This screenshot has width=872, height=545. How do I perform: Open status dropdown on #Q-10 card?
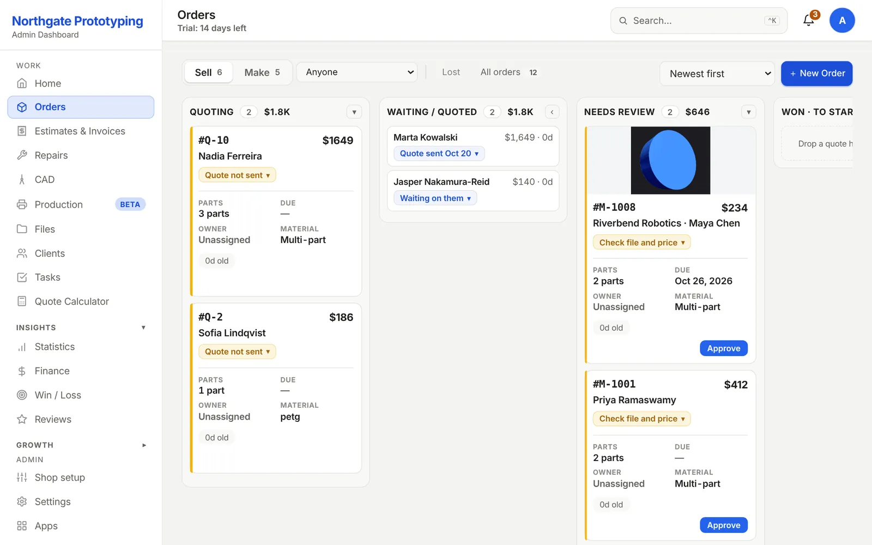pyautogui.click(x=237, y=175)
